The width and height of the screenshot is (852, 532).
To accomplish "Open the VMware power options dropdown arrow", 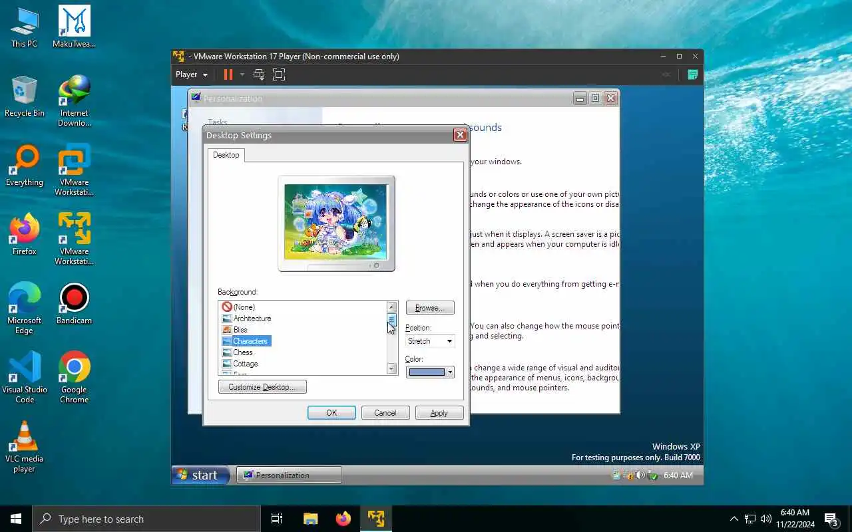I will point(242,74).
